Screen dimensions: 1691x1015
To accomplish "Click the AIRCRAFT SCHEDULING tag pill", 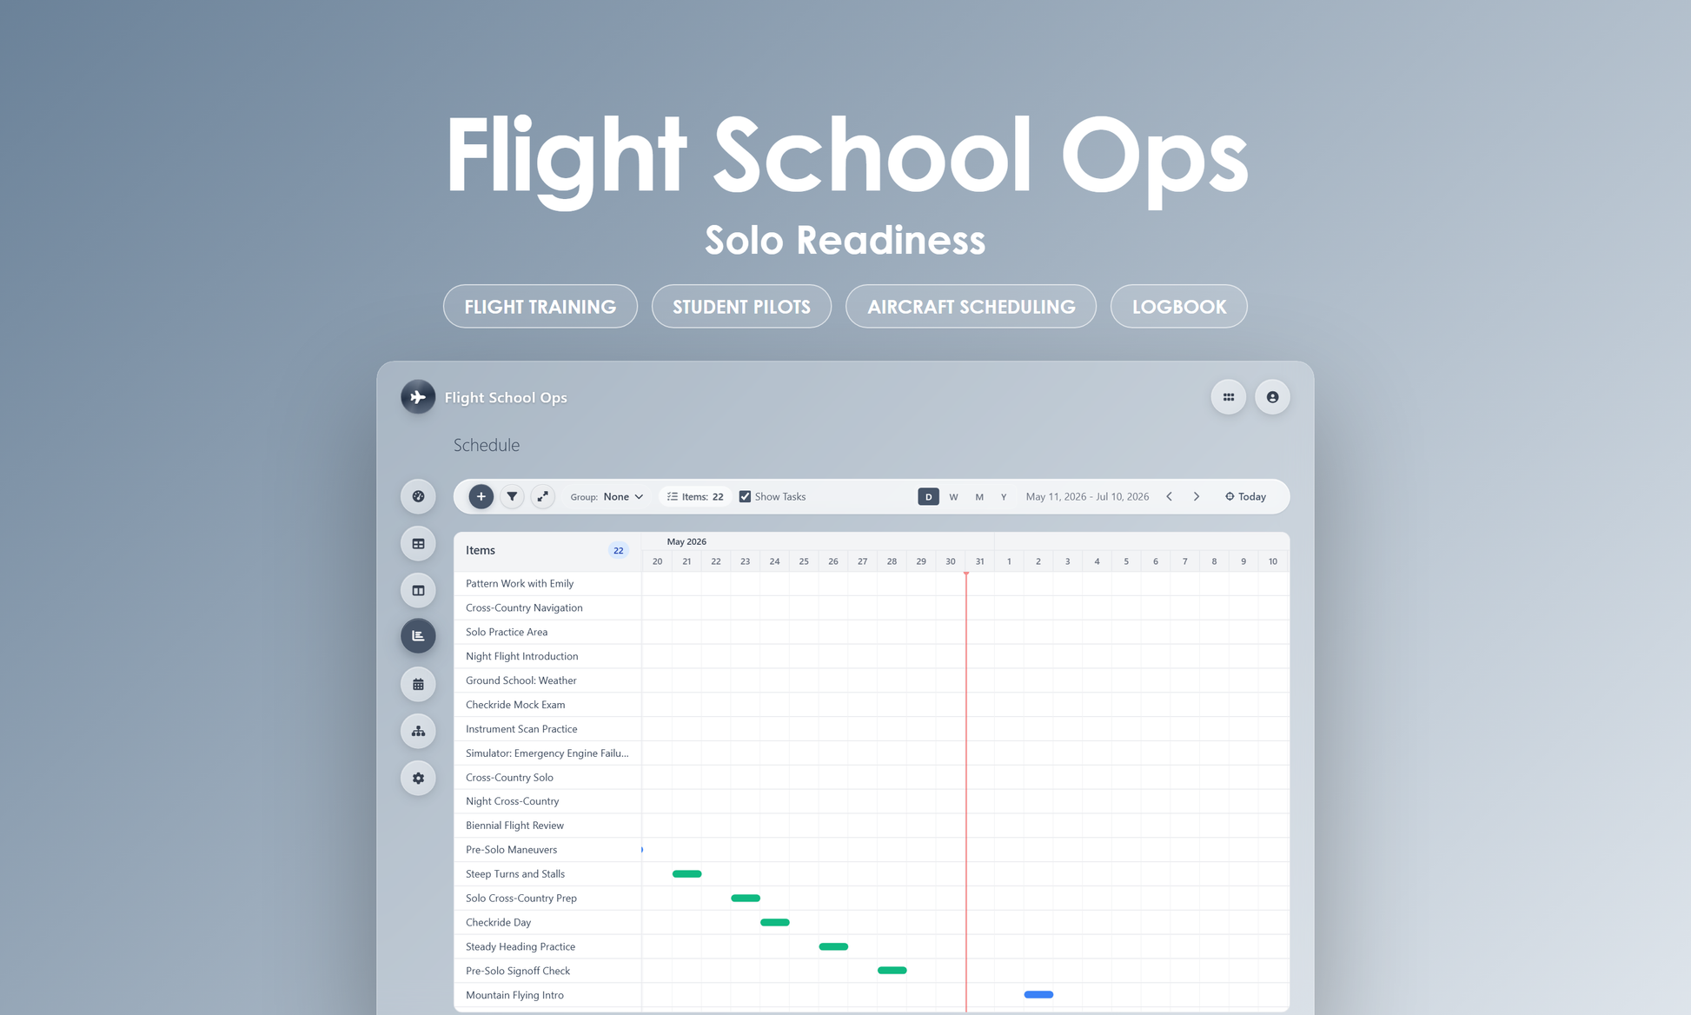I will pos(971,306).
